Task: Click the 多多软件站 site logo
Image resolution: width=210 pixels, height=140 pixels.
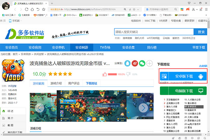Action: coord(24,34)
